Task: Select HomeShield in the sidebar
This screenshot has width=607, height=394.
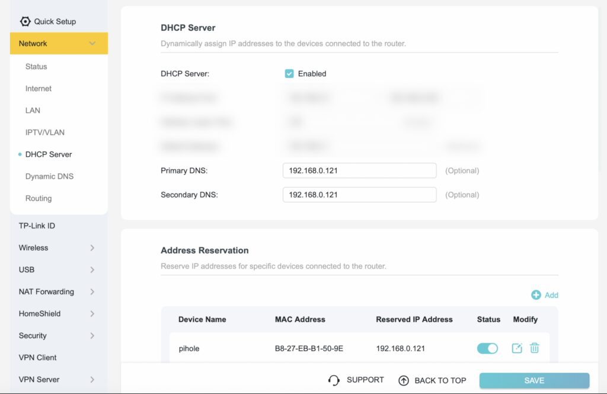Action: (x=40, y=314)
